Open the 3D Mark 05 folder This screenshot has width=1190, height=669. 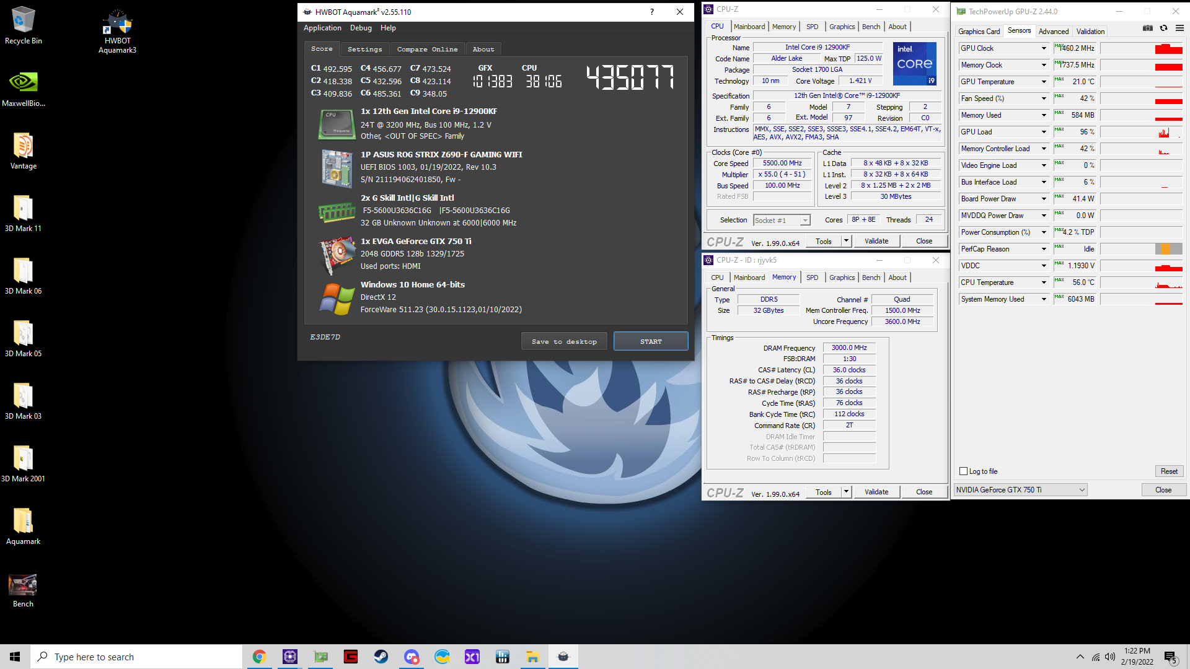click(23, 339)
